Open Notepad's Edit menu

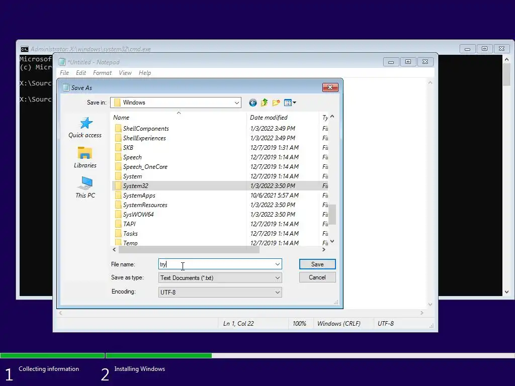click(81, 73)
